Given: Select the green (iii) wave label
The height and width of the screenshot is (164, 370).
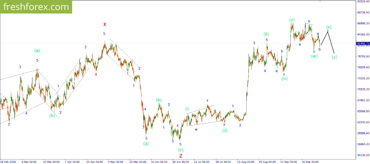Looking at the screenshot, I should click(266, 34).
